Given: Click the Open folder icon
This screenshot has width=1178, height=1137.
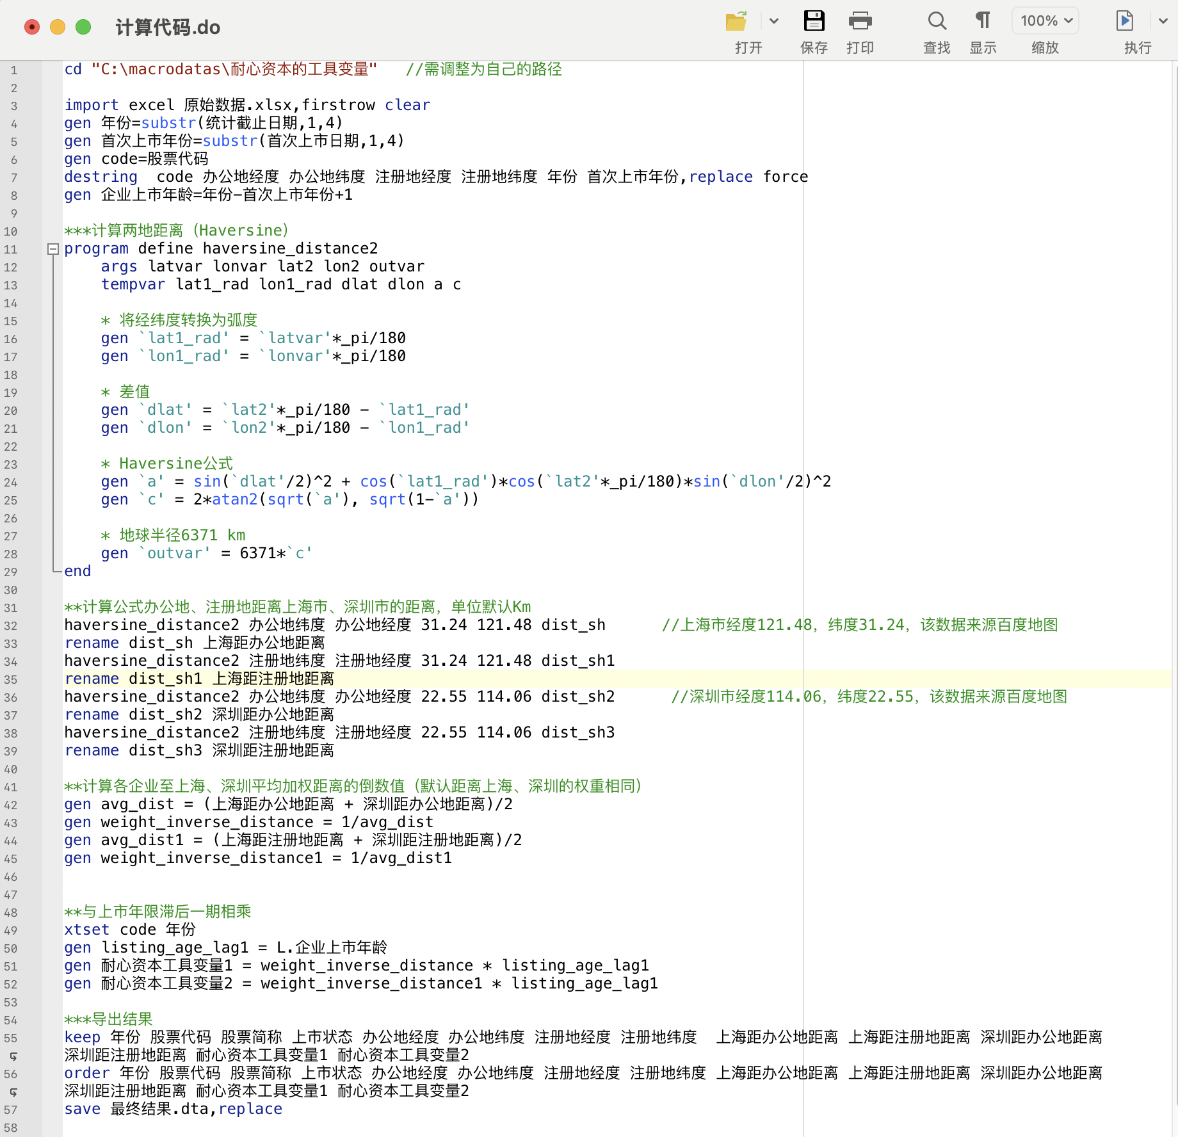Looking at the screenshot, I should tap(736, 22).
